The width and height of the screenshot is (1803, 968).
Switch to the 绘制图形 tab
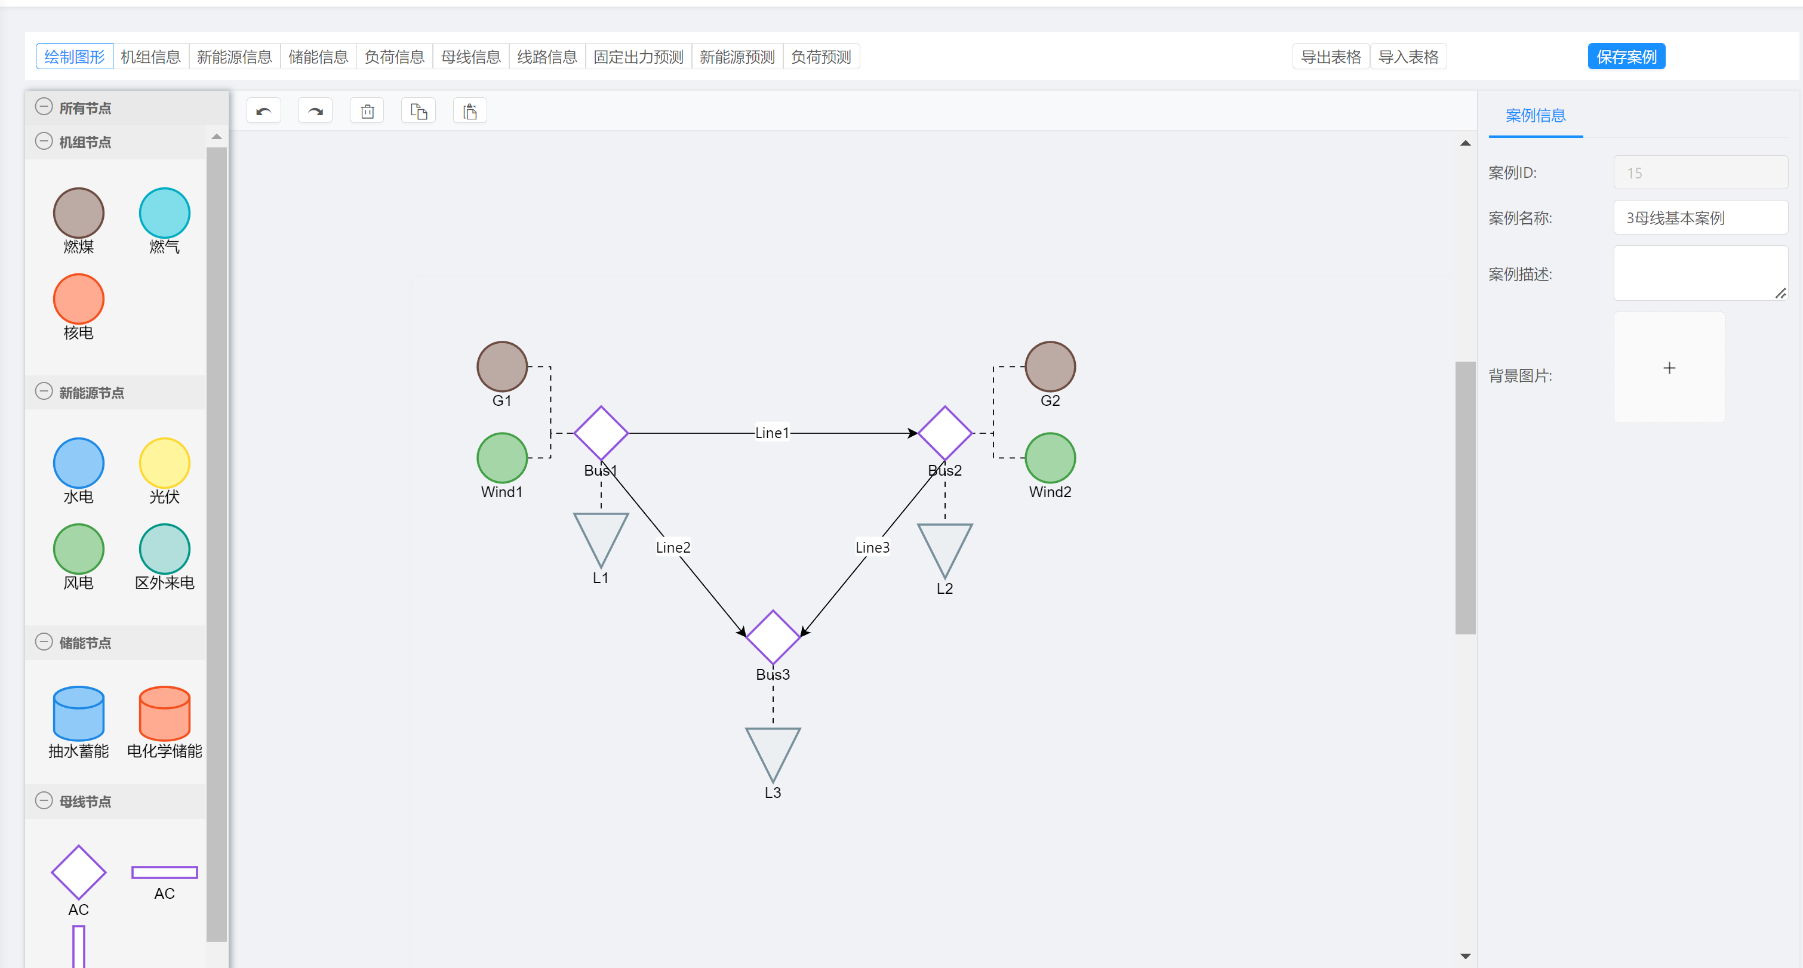[x=74, y=57]
